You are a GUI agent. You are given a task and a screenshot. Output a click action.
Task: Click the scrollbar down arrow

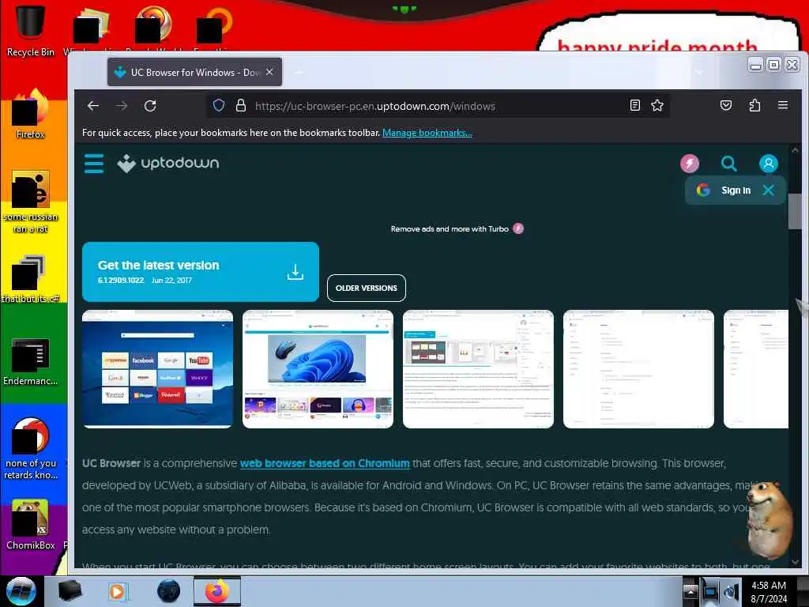tap(795, 562)
